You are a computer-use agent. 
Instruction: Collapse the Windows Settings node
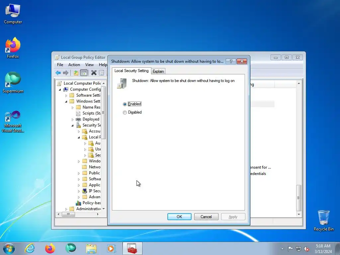coord(66,102)
